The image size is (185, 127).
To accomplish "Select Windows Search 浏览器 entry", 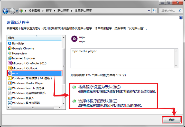I will pyautogui.click(x=34, y=88).
